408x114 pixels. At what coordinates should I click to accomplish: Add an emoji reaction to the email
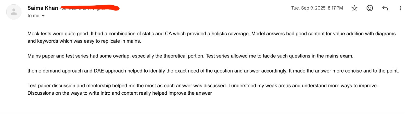pyautogui.click(x=369, y=8)
